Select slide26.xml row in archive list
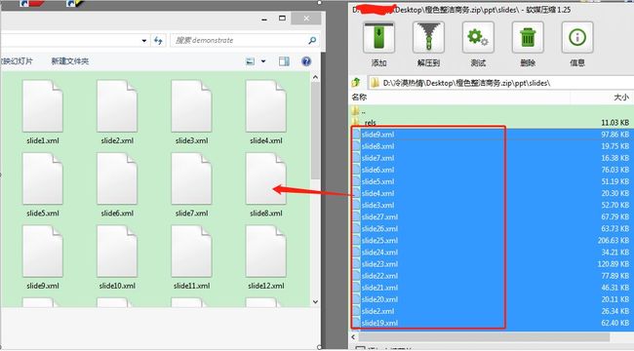 click(x=491, y=228)
